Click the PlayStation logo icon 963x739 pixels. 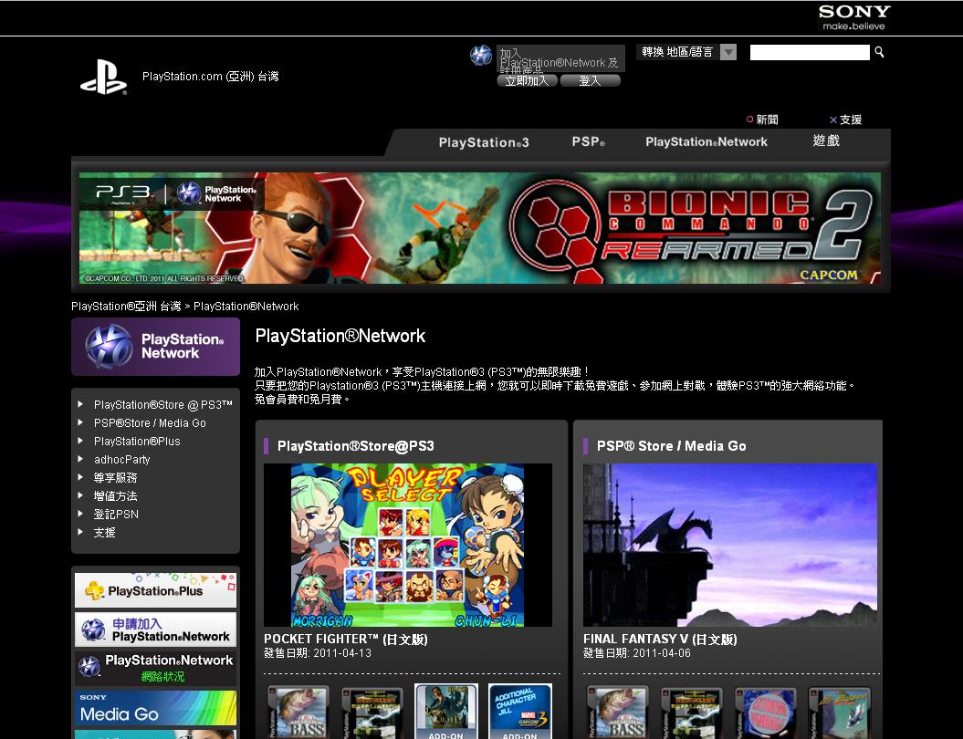(103, 78)
